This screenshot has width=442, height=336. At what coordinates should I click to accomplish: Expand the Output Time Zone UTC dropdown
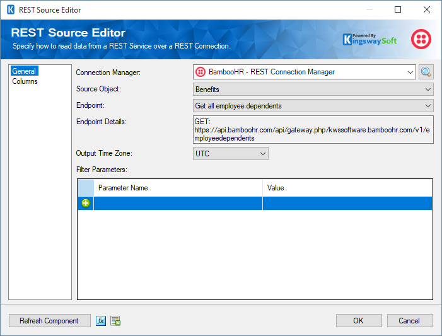231,154
